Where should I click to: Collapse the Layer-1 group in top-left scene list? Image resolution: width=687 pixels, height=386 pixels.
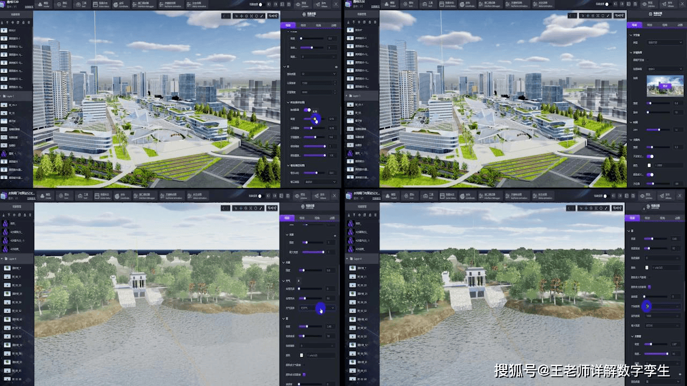coord(4,96)
